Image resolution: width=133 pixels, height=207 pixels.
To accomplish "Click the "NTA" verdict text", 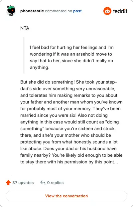I will [x=25, y=28].
